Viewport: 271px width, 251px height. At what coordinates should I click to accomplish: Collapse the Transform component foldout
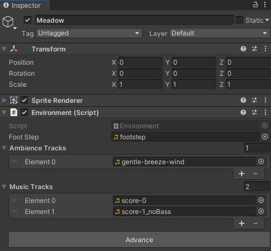pyautogui.click(x=4, y=49)
